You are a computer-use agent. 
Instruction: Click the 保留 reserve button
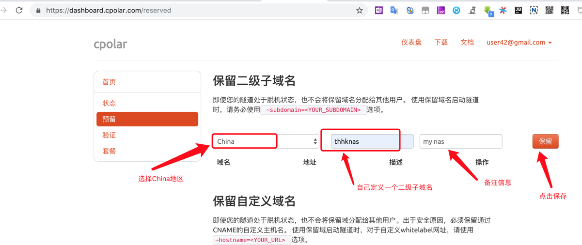pyautogui.click(x=545, y=141)
